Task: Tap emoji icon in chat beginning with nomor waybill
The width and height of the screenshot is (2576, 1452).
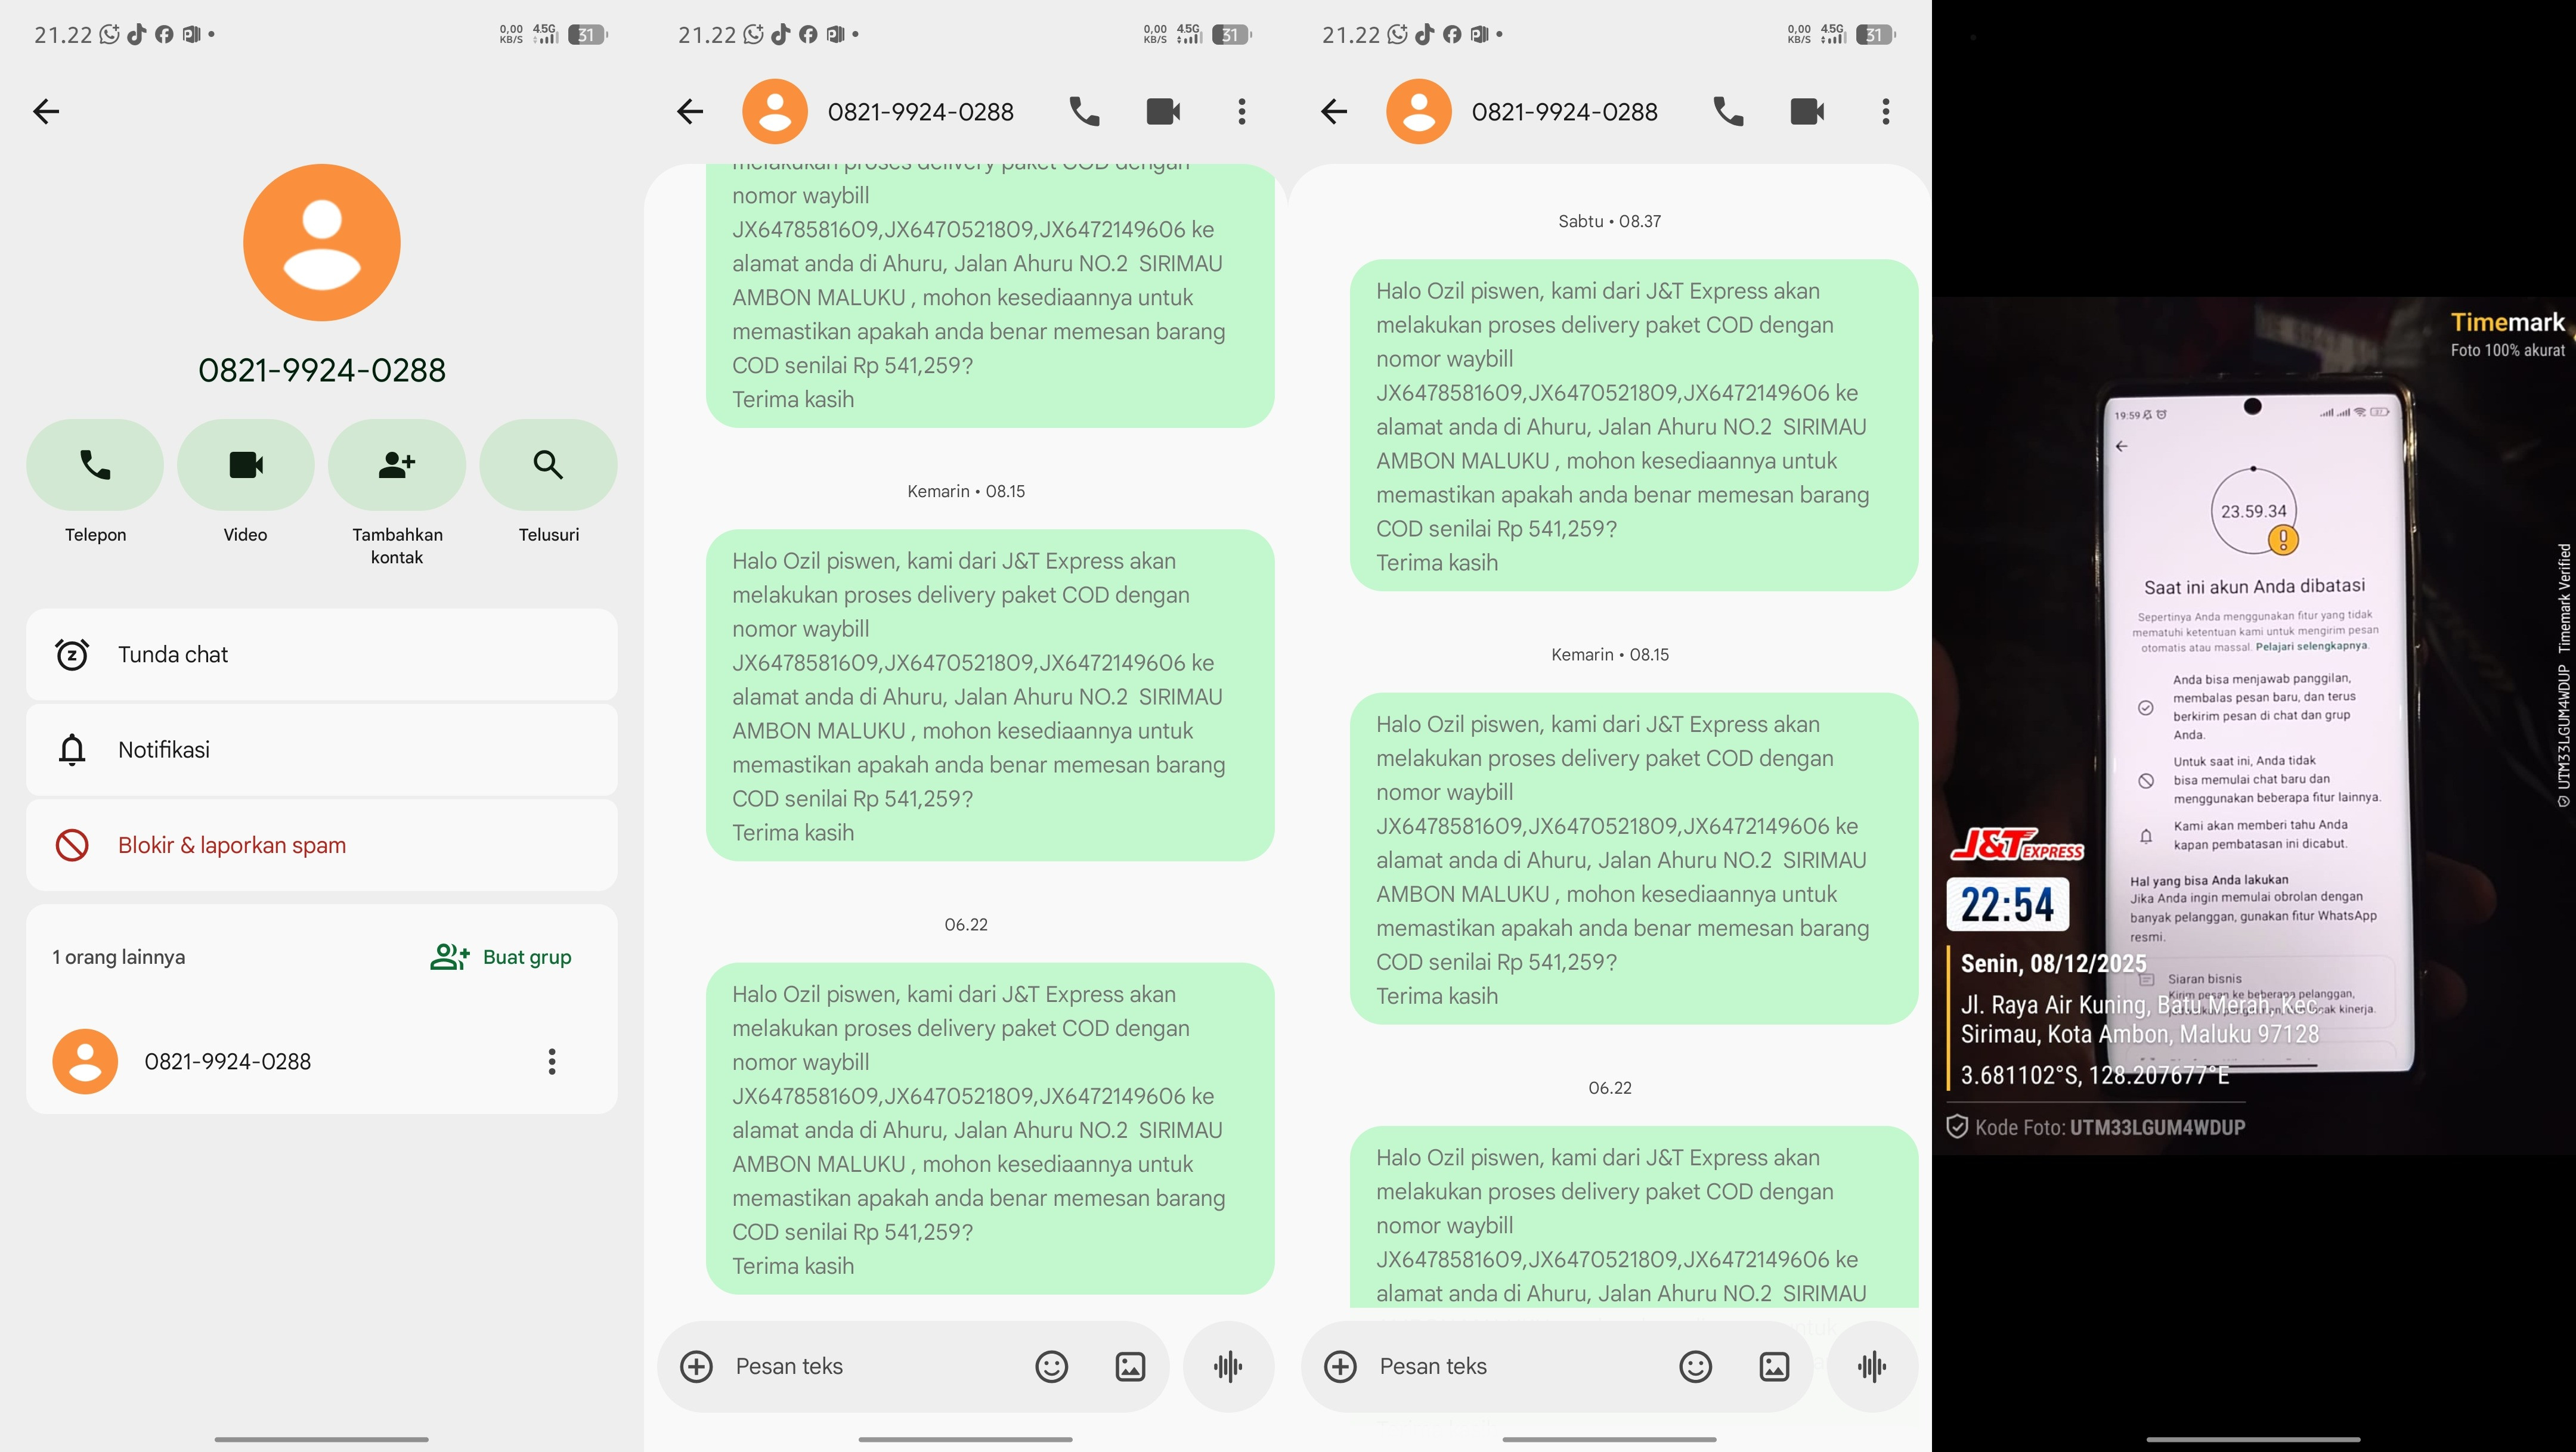Action: pos(1052,1366)
